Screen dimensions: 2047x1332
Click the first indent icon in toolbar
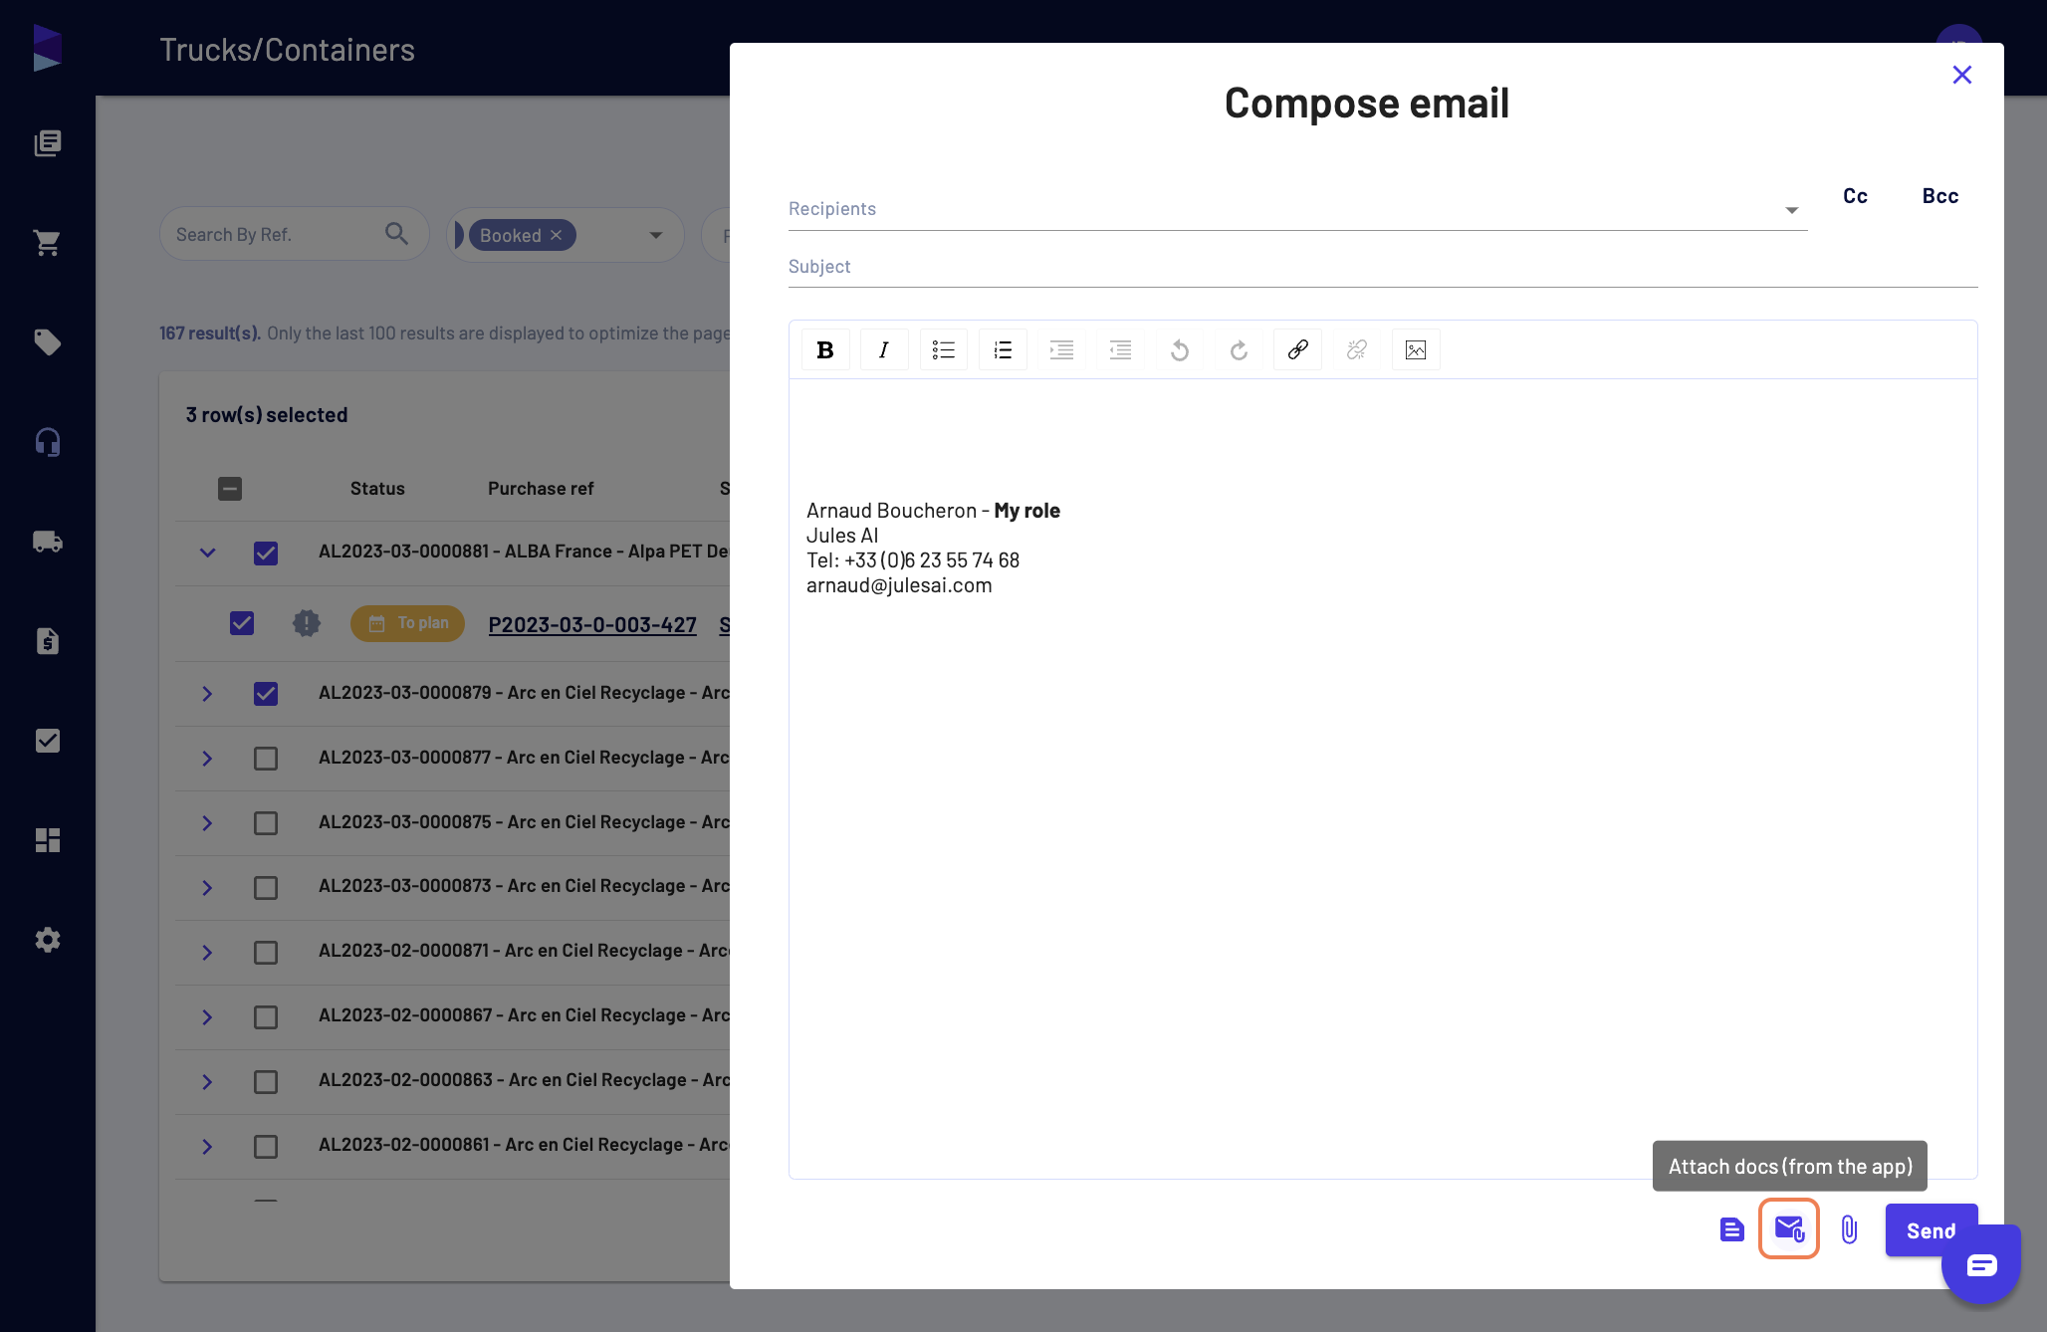pyautogui.click(x=1061, y=349)
